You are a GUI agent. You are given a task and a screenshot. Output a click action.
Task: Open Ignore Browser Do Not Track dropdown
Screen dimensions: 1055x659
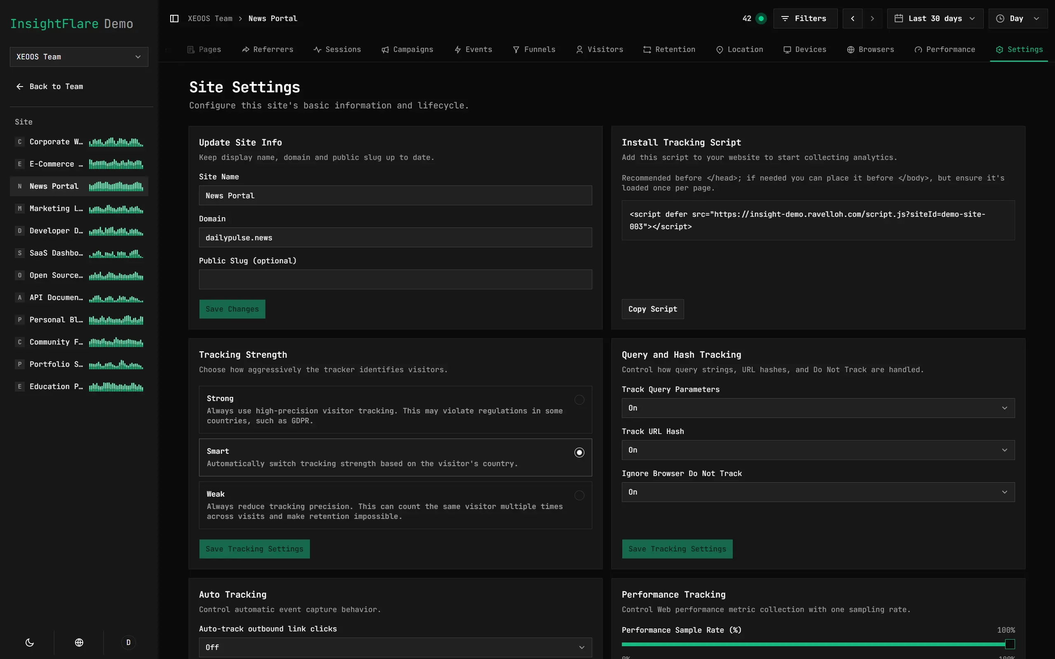(x=818, y=492)
